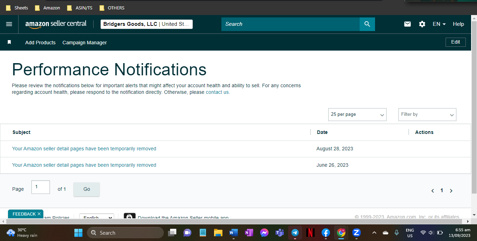Open the August 28, 2023 notification
This screenshot has width=477, height=241.
tap(84, 149)
